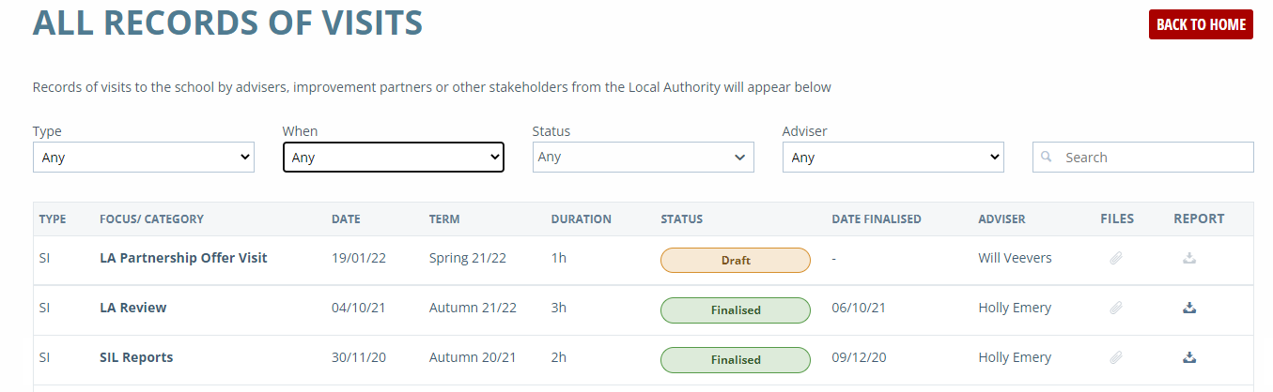Open the Type filter dropdown
Image resolution: width=1273 pixels, height=392 pixels.
[143, 158]
